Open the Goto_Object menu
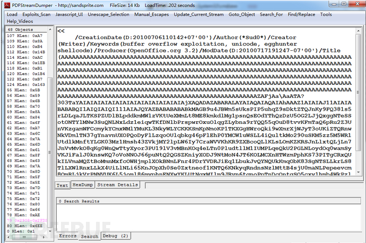 tap(242, 14)
